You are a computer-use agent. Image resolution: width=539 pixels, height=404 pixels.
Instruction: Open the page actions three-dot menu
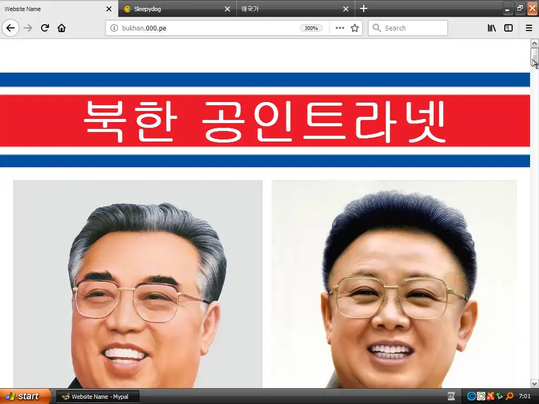coord(340,28)
